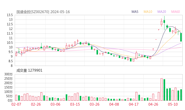The width and height of the screenshot is (185, 110).
Task: Select the 02-26 date axis label
Action: tap(36, 104)
